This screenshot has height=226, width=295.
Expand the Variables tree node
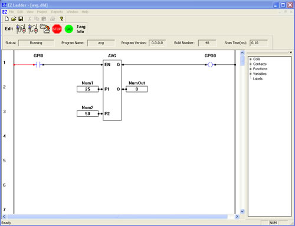[251, 74]
